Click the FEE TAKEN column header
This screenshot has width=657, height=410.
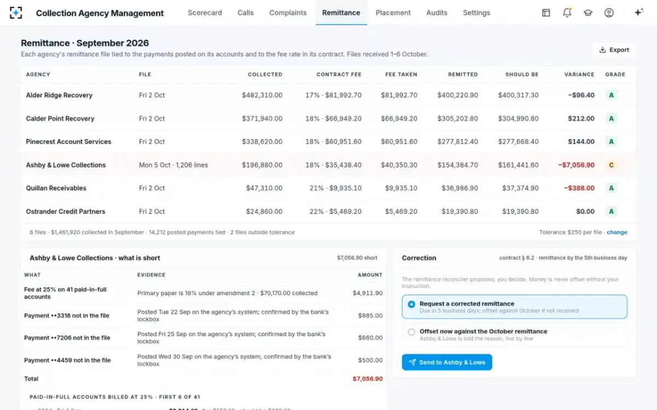point(401,74)
